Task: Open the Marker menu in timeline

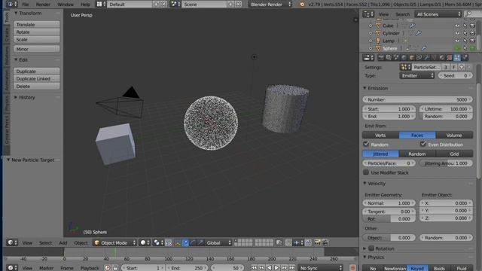Action: pos(47,268)
